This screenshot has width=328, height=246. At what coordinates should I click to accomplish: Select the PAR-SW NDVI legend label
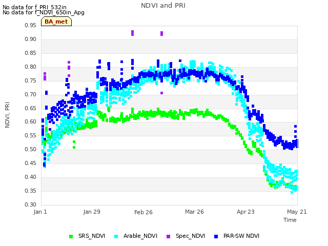241,236
